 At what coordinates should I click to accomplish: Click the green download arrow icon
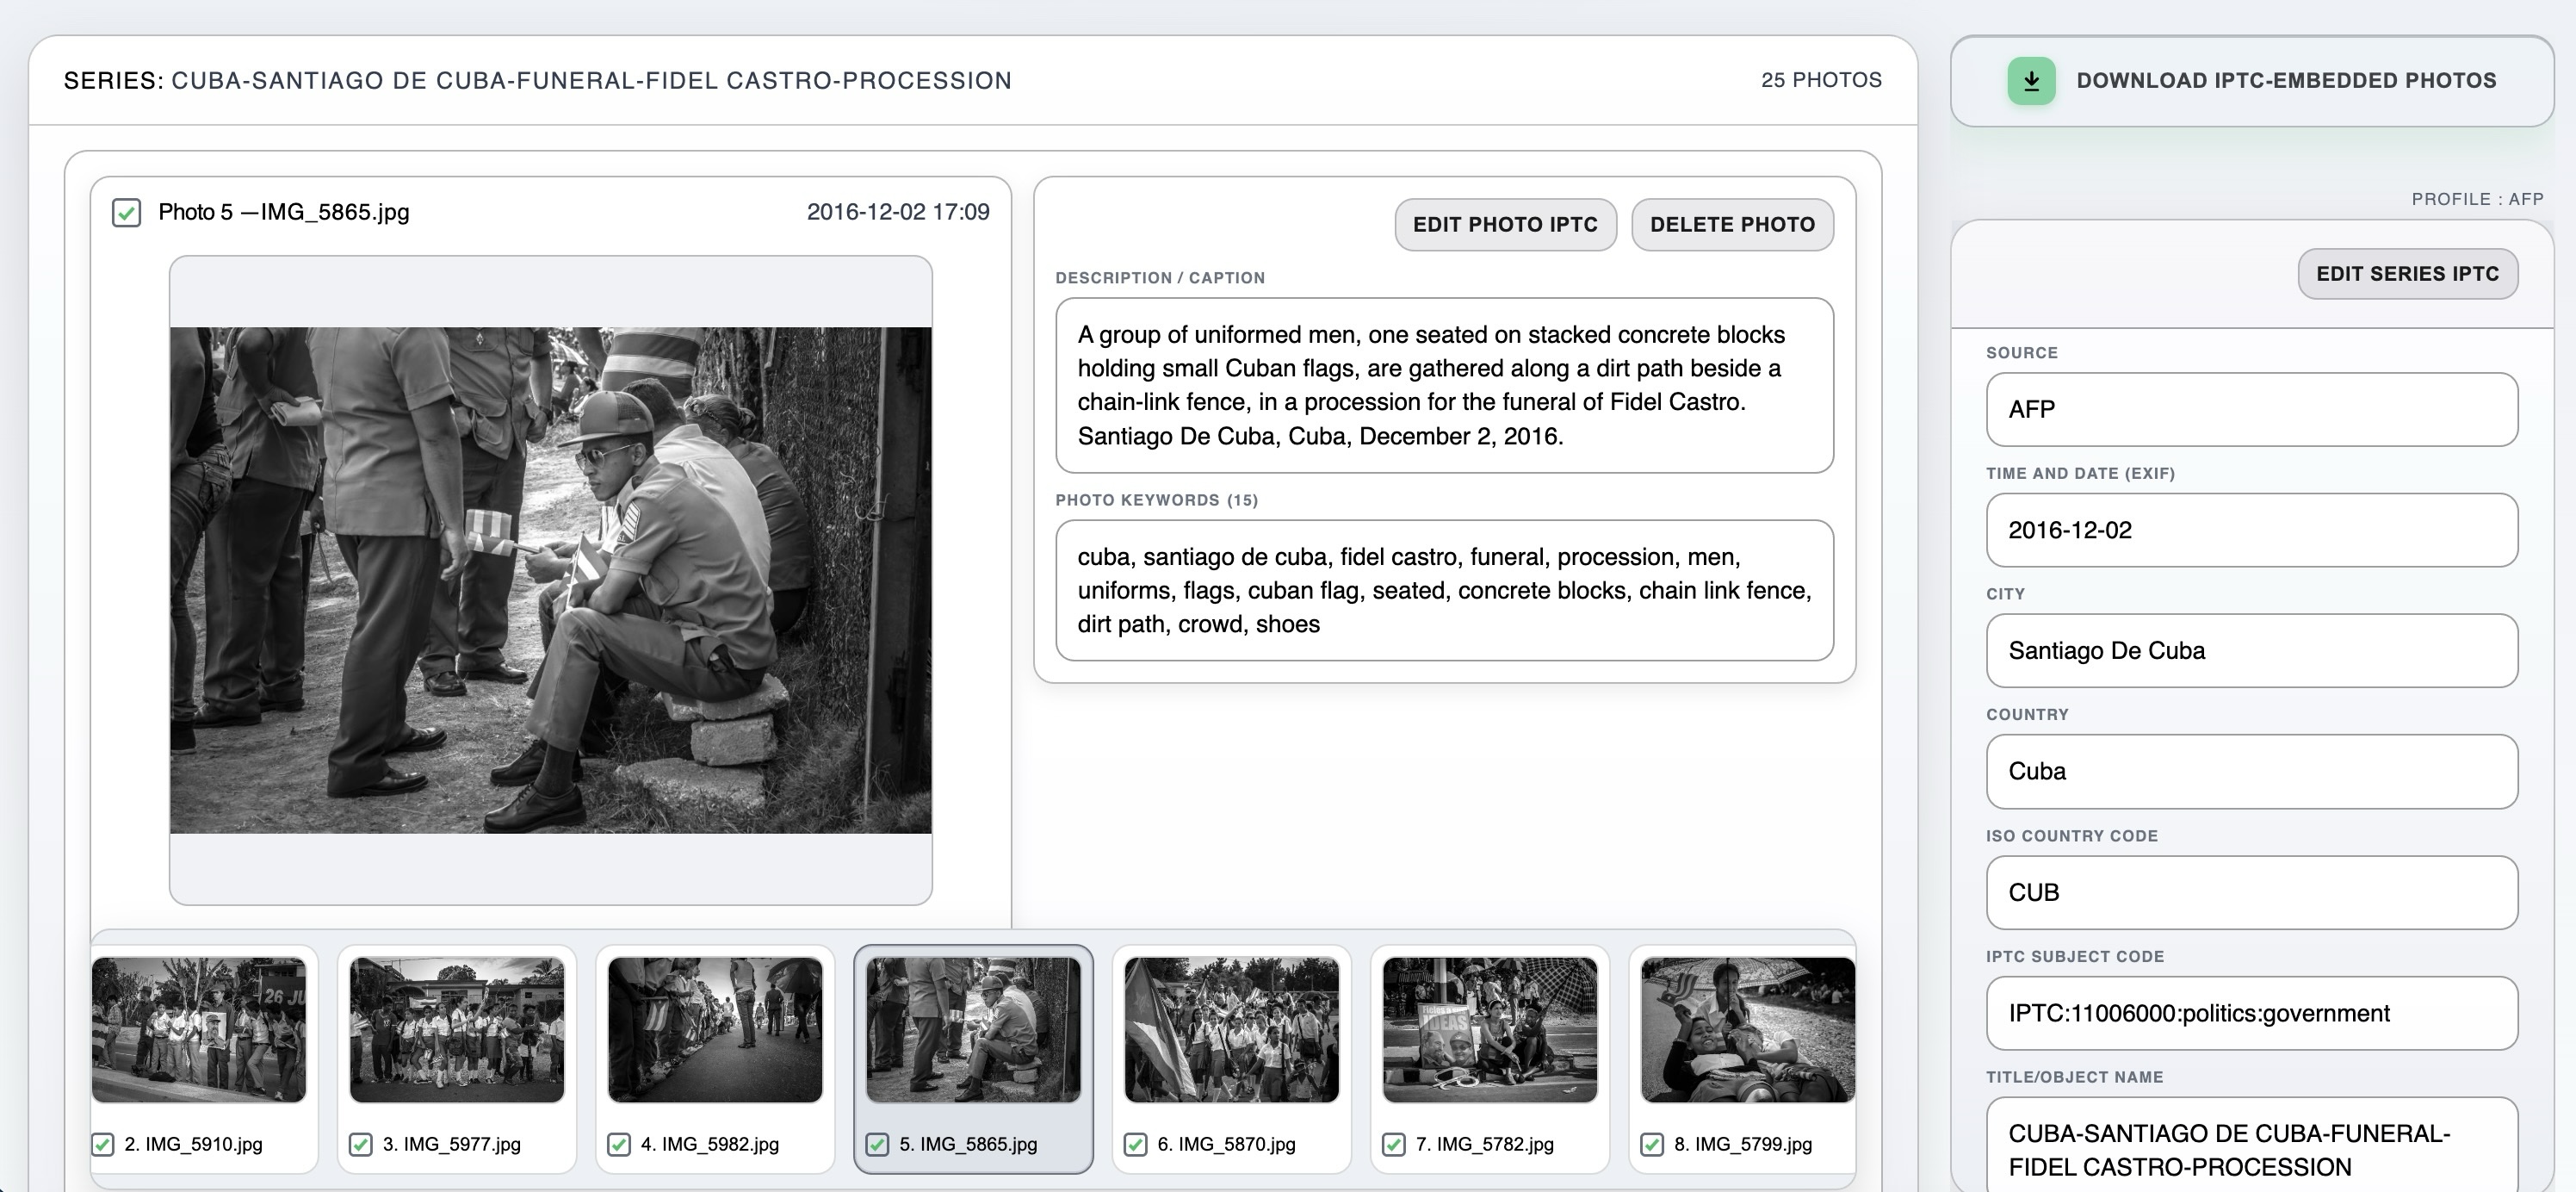[2031, 81]
